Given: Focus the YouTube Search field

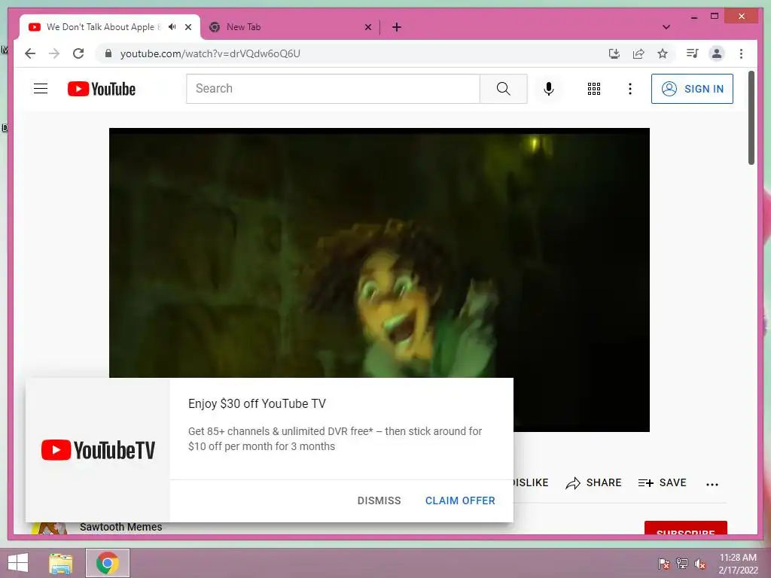Looking at the screenshot, I should 333,89.
